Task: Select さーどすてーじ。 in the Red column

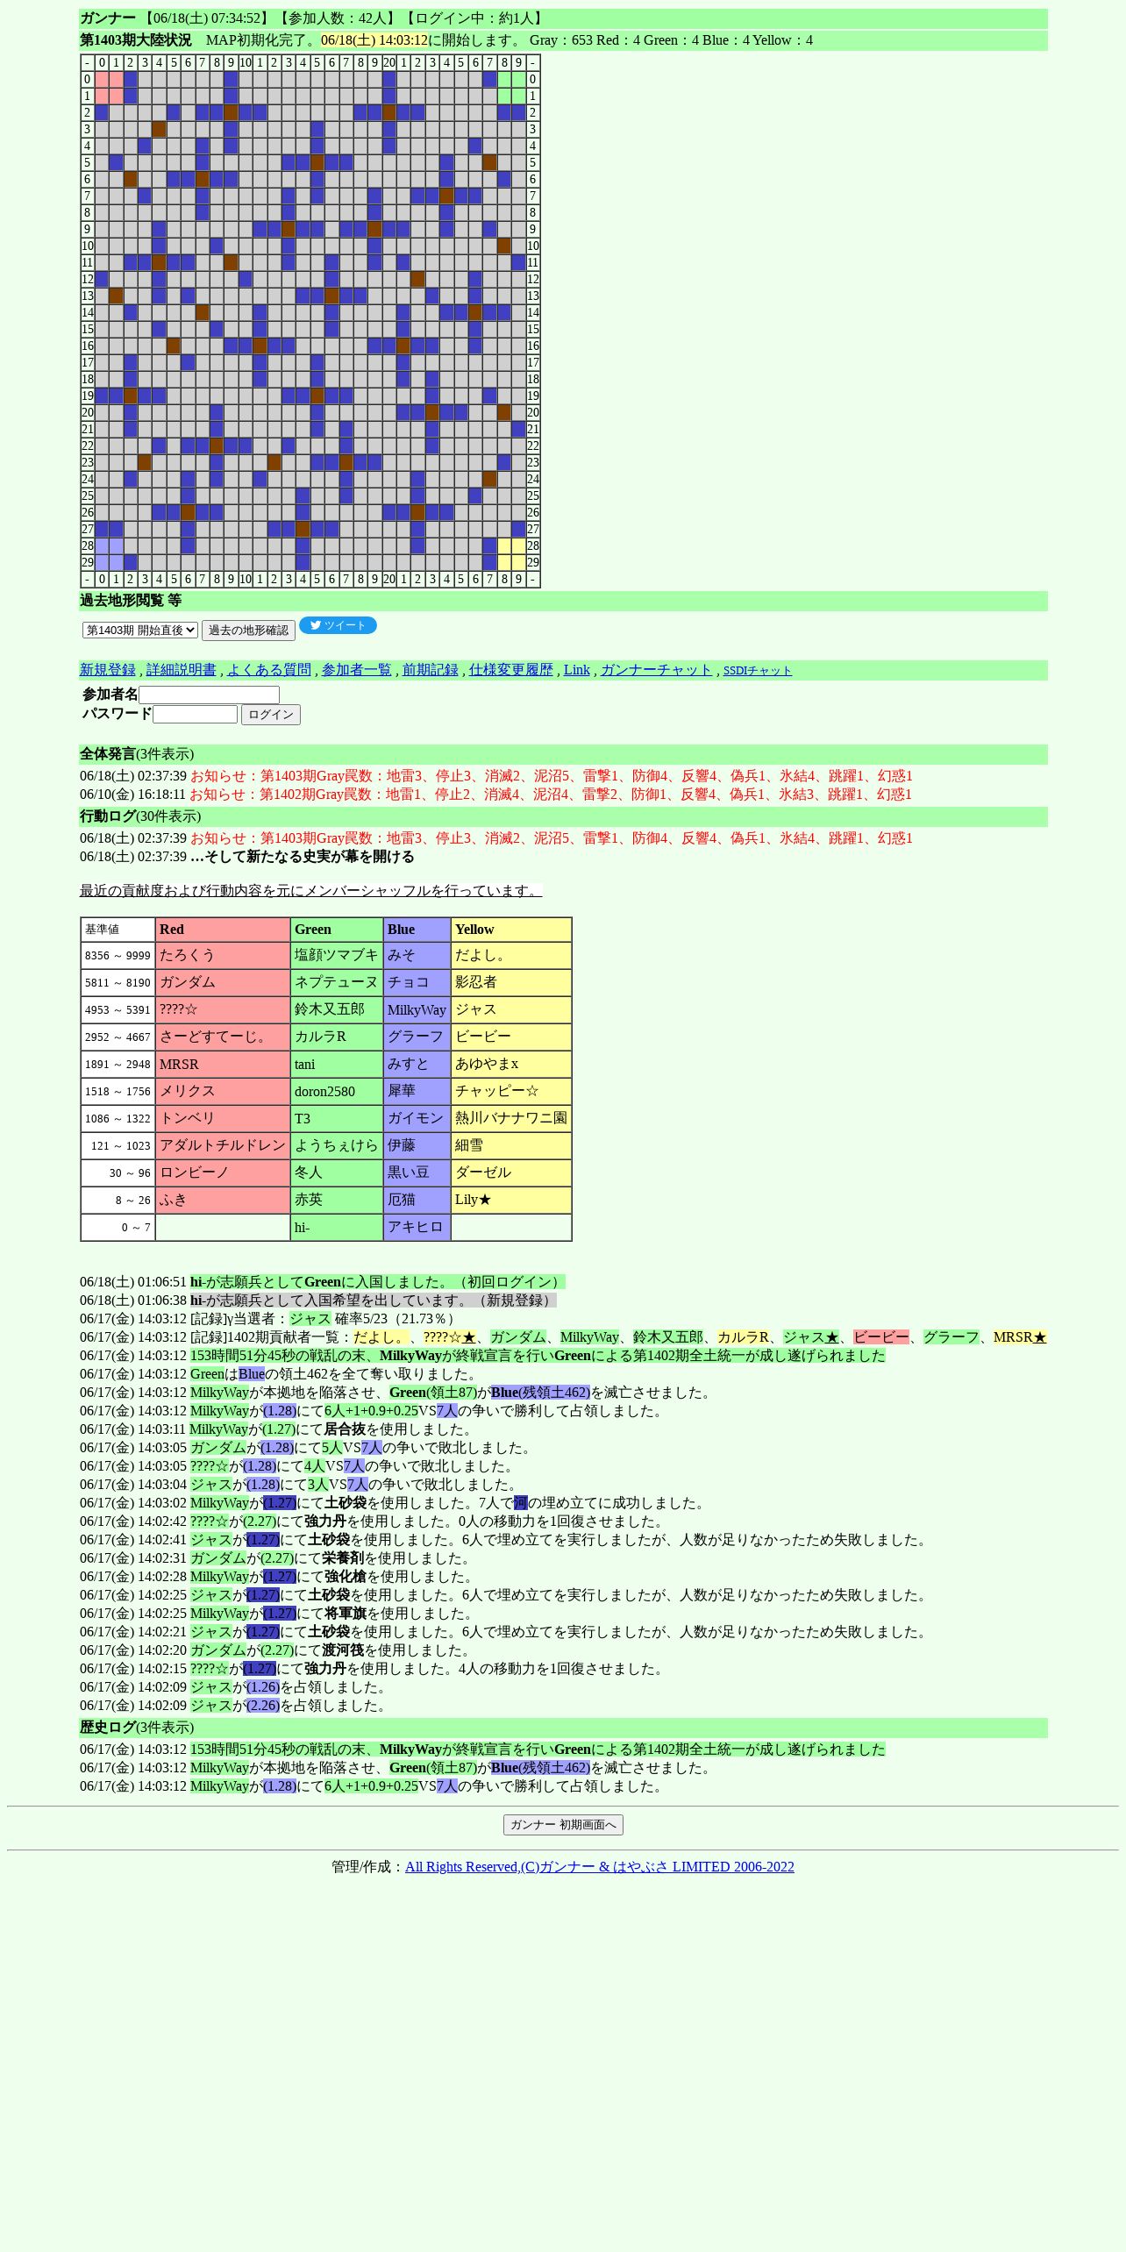Action: [x=223, y=1037]
